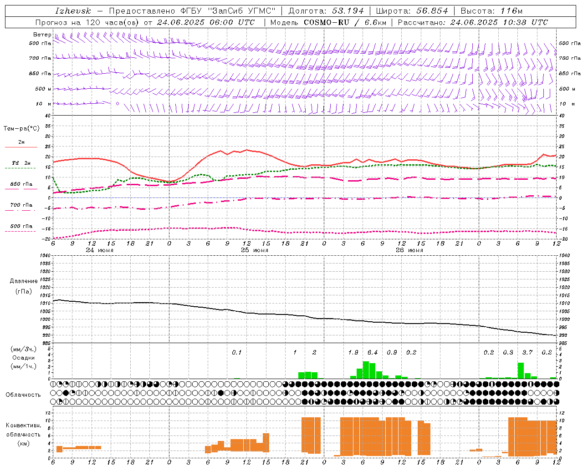This screenshot has height=466, width=583.
Task: Click the "(мм/1ч.)" units label
Action: coord(24,366)
